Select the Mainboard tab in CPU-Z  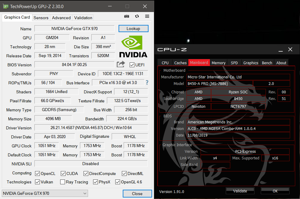click(x=199, y=62)
